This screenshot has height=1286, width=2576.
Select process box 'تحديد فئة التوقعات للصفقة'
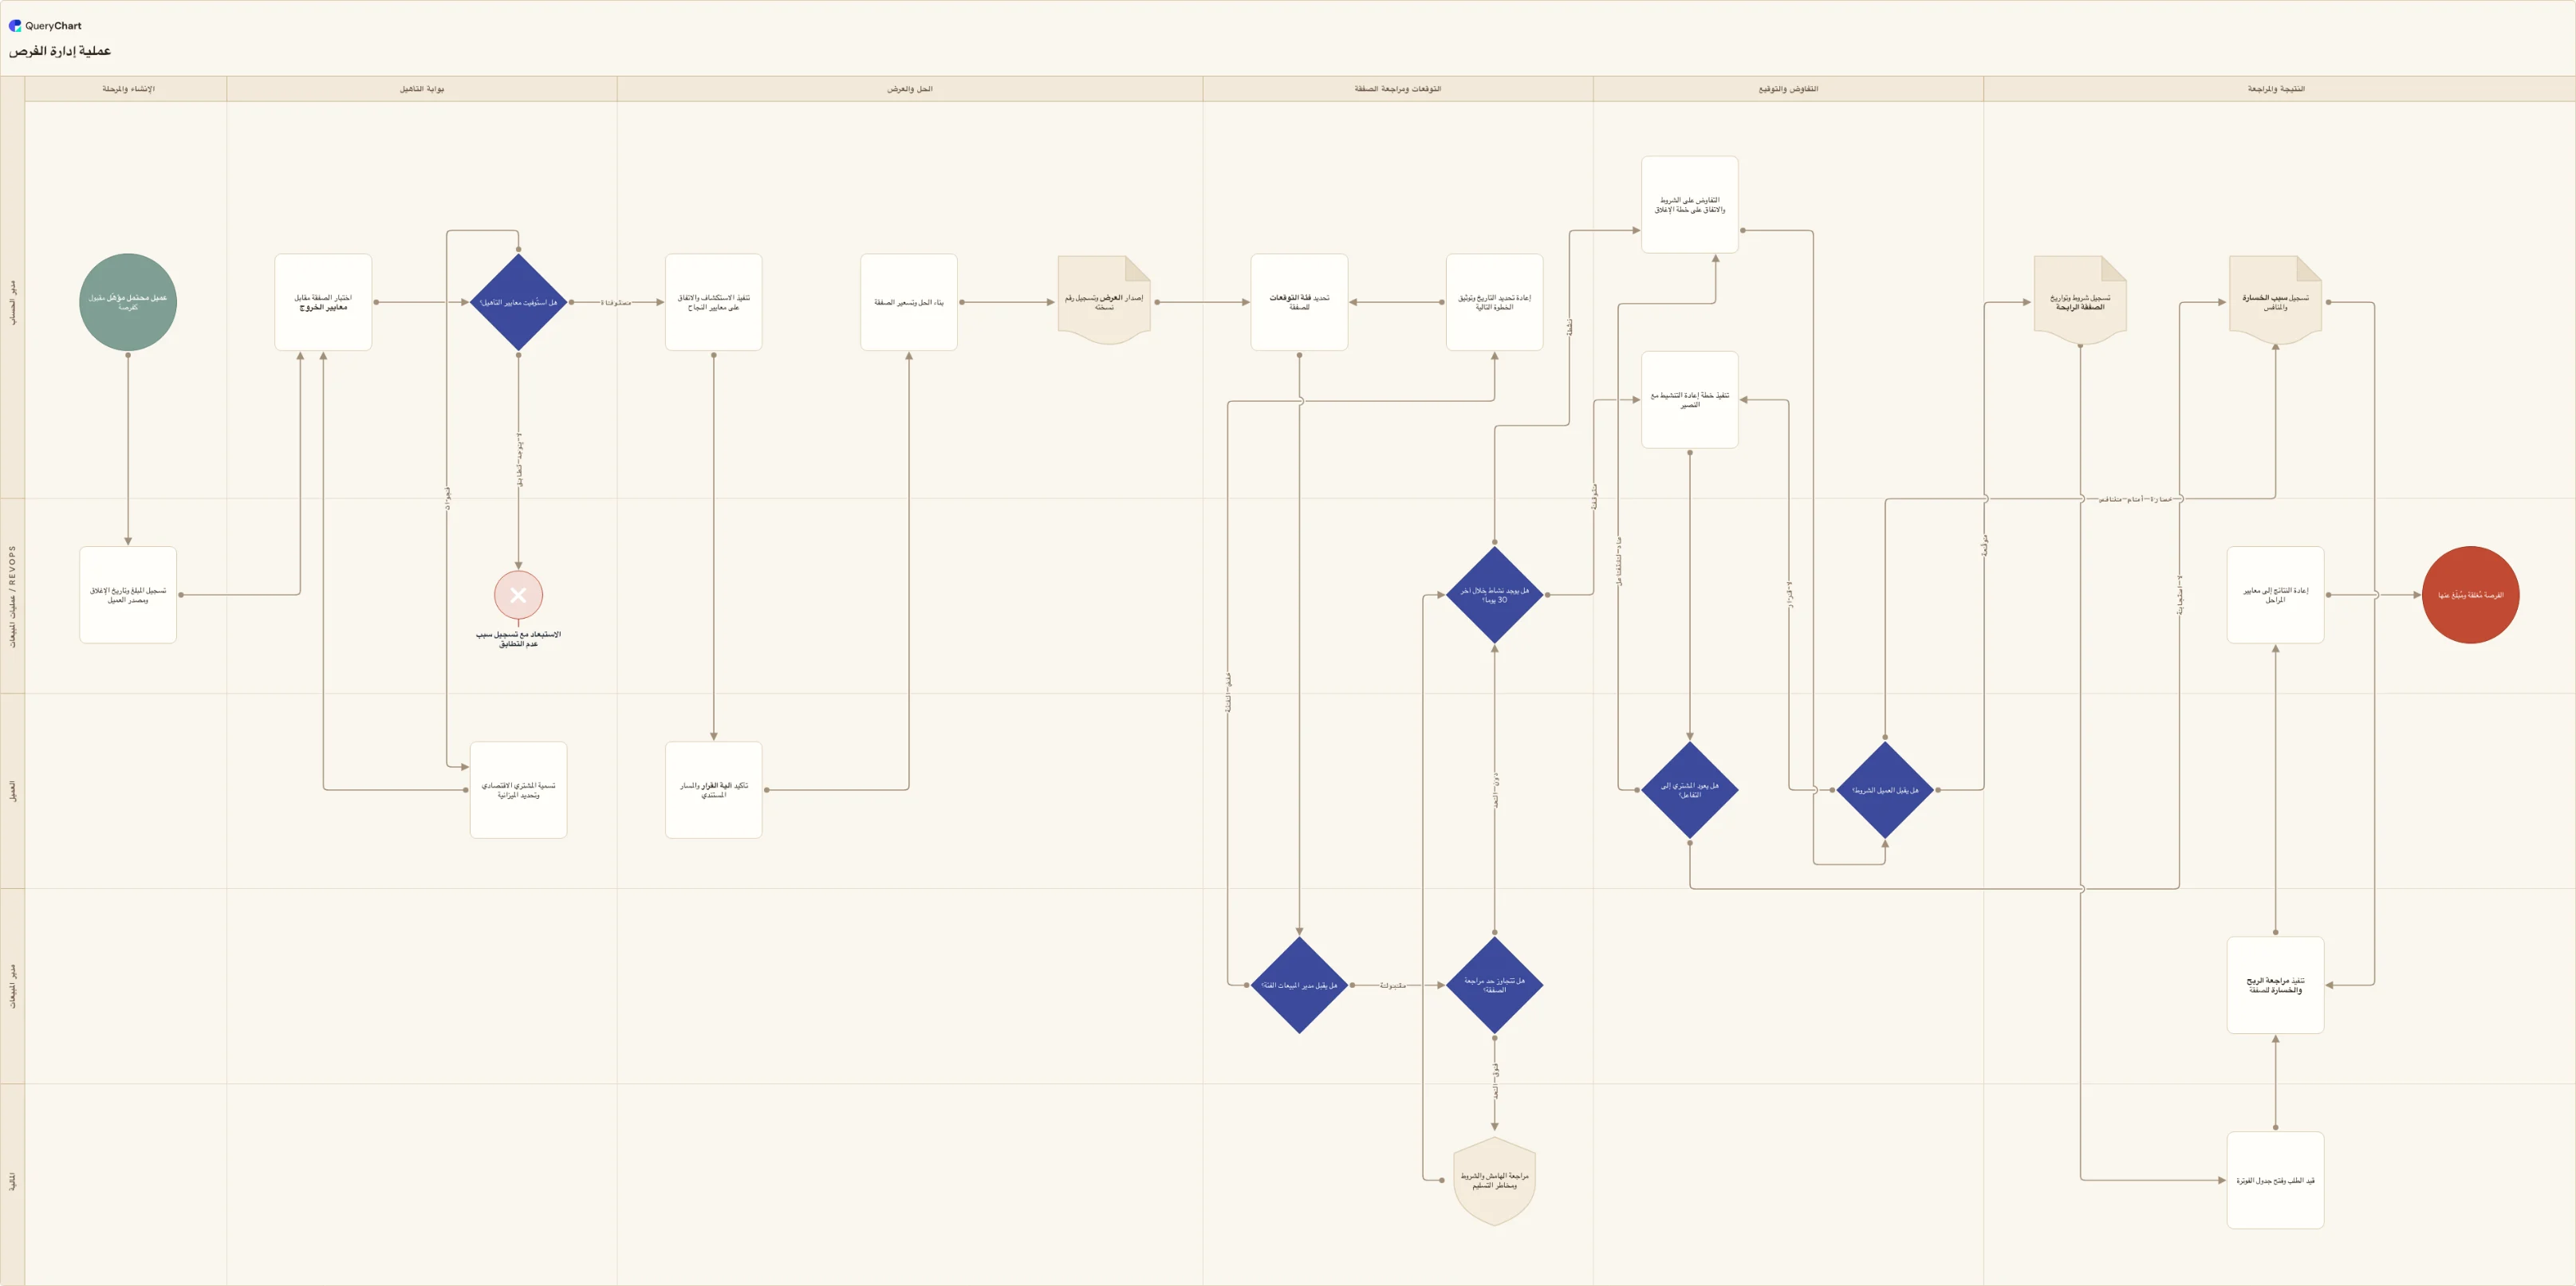(1299, 302)
